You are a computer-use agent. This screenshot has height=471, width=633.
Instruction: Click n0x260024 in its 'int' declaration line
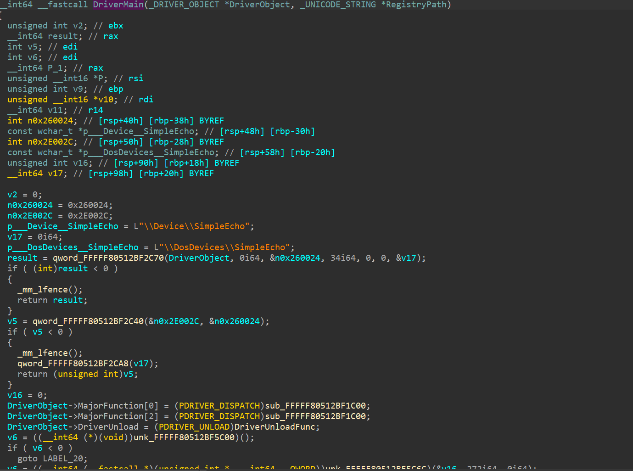50,121
